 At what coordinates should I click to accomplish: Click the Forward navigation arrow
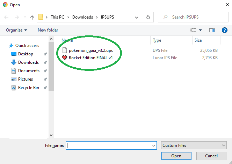point(16,17)
